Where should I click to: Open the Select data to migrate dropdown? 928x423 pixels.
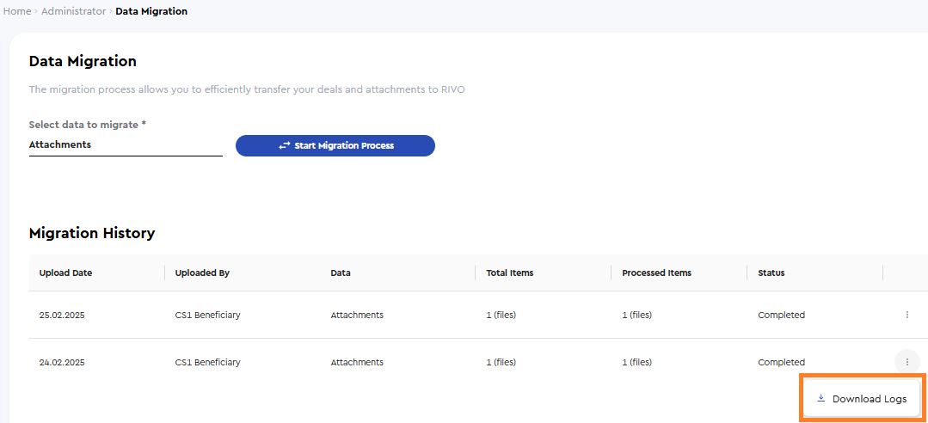point(126,144)
